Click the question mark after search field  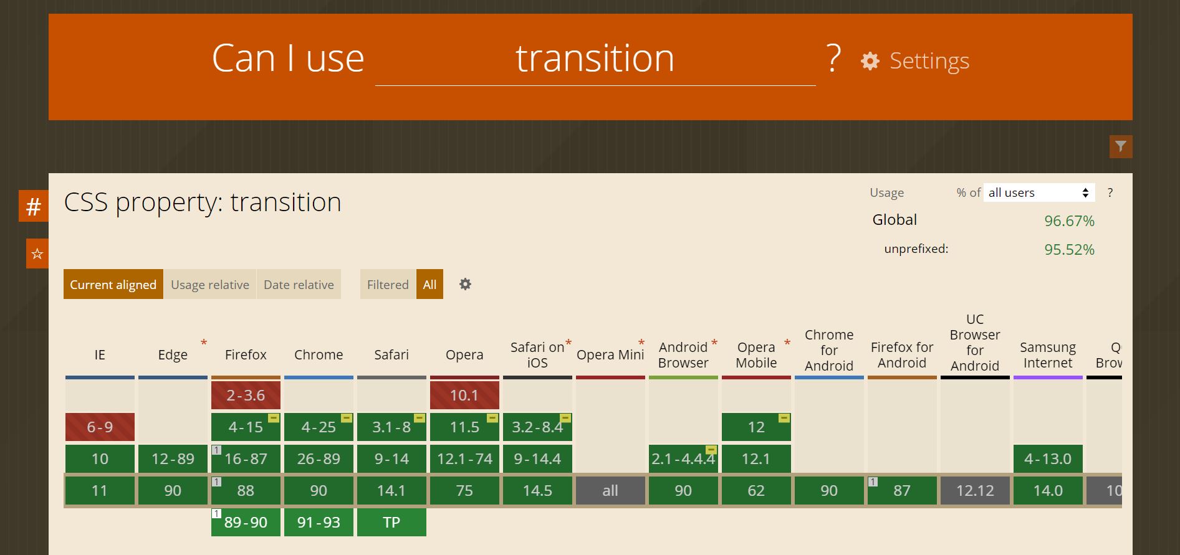[x=833, y=58]
